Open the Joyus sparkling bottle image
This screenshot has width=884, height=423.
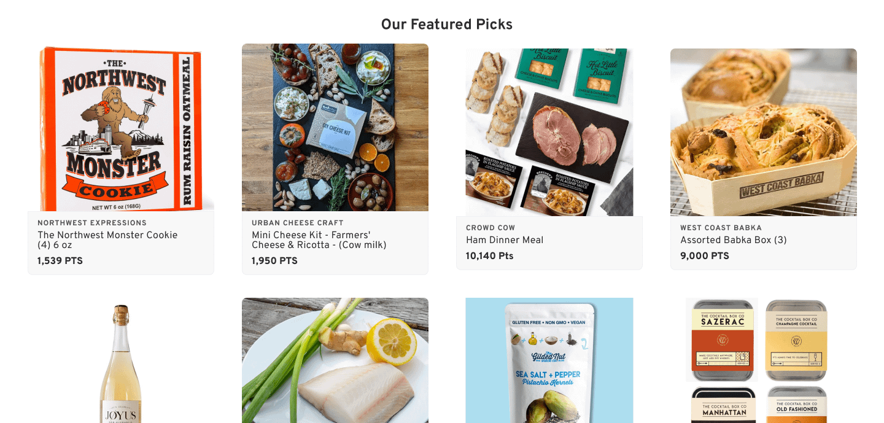click(121, 362)
